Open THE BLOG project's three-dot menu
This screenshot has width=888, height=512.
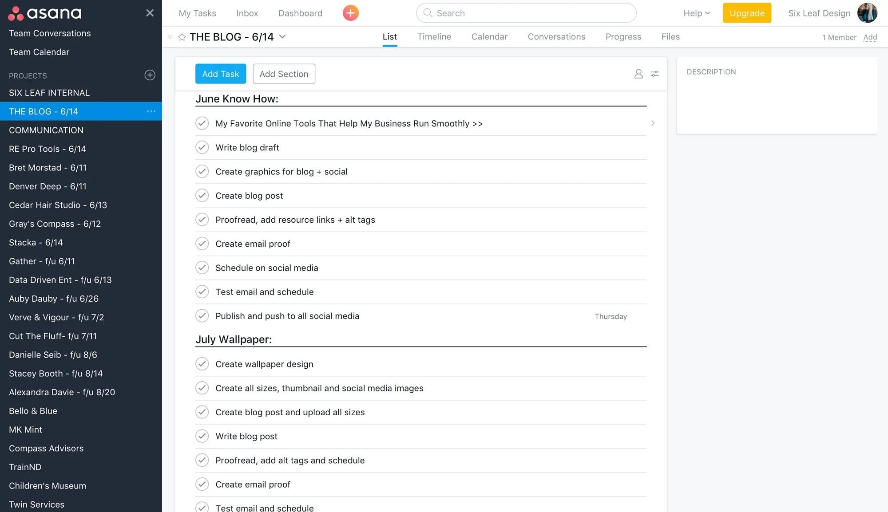pyautogui.click(x=151, y=111)
